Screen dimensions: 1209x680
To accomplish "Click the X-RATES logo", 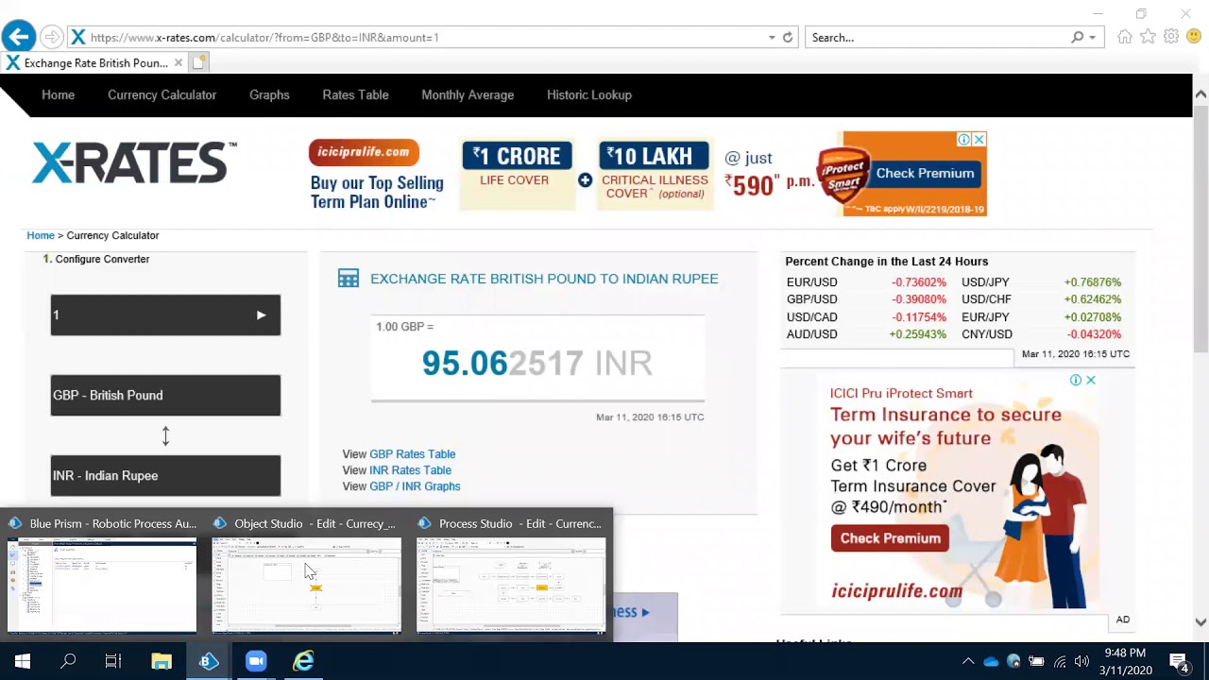I will (133, 162).
